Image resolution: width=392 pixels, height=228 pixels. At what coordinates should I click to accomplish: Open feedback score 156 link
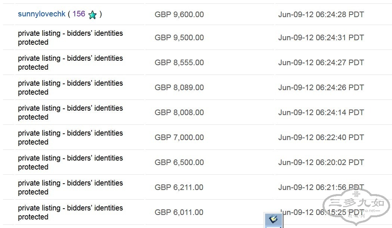[79, 14]
